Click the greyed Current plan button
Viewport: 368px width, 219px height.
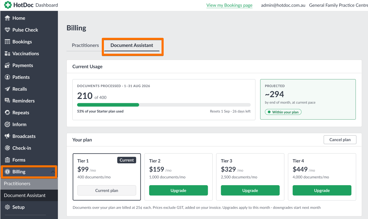107,190
